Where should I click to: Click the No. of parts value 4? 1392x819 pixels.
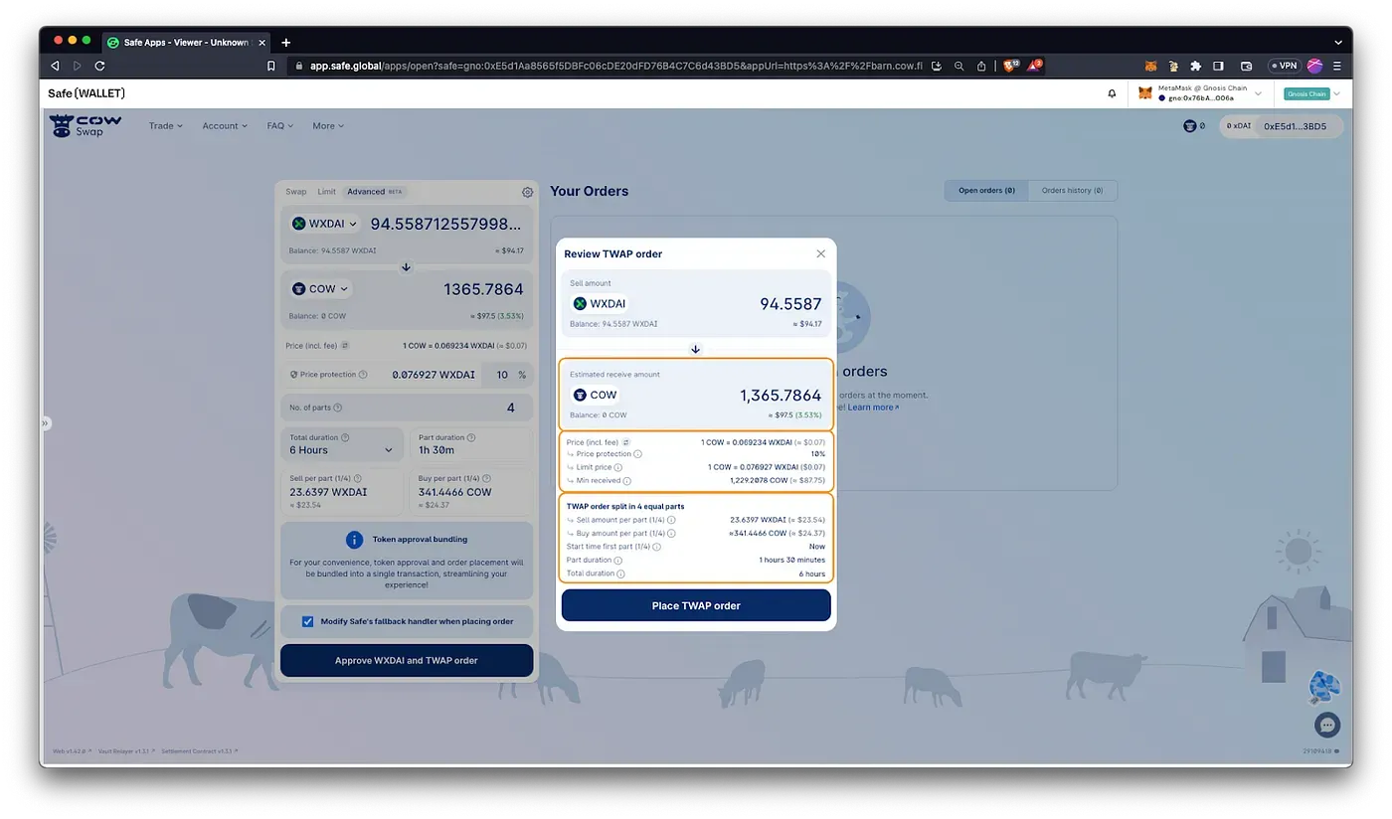pyautogui.click(x=510, y=408)
